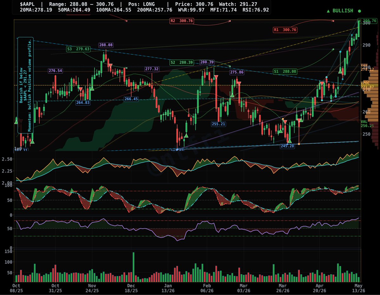This screenshot has width=380, height=295.
Task: Select the Oct 31/25 date axis label
Action: tap(55, 288)
